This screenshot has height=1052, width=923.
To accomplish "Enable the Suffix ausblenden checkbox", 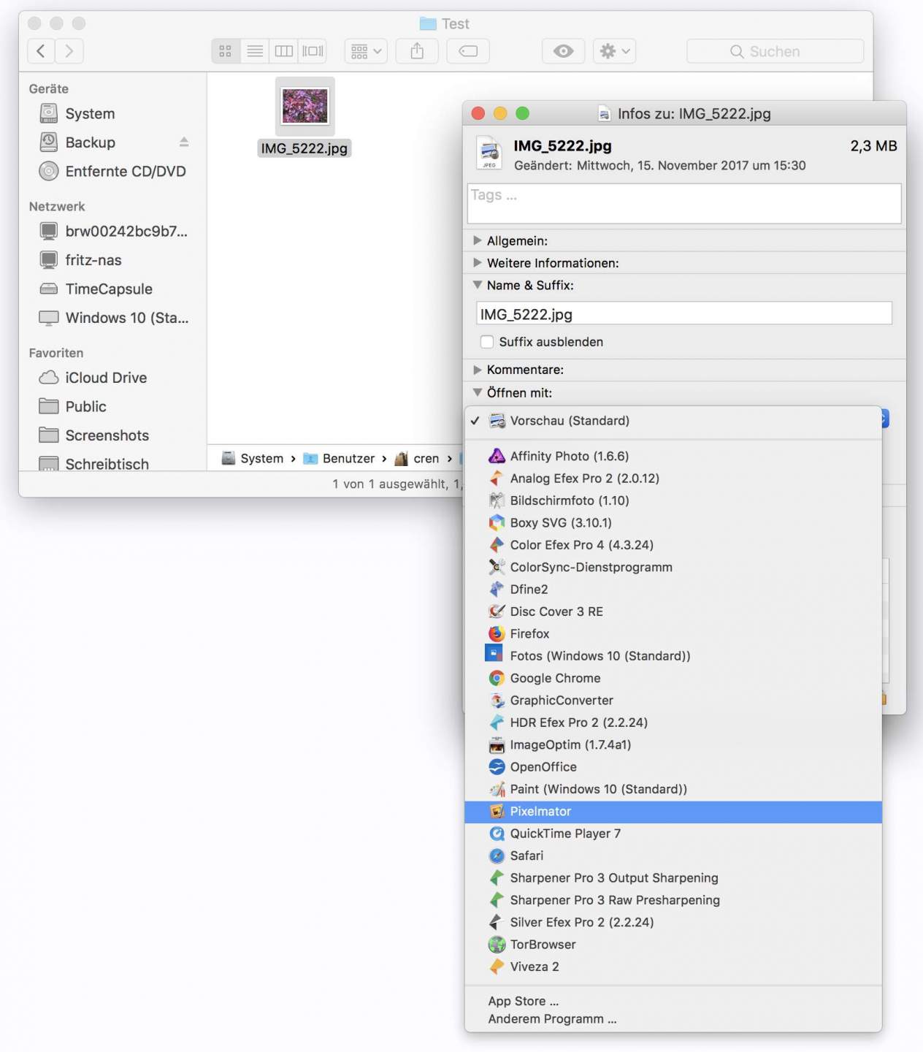I will point(487,342).
